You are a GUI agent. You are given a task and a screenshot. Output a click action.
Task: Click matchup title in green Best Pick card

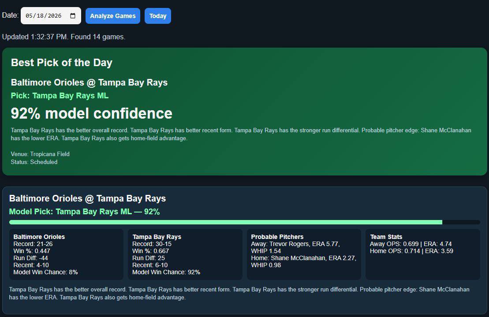(x=89, y=82)
